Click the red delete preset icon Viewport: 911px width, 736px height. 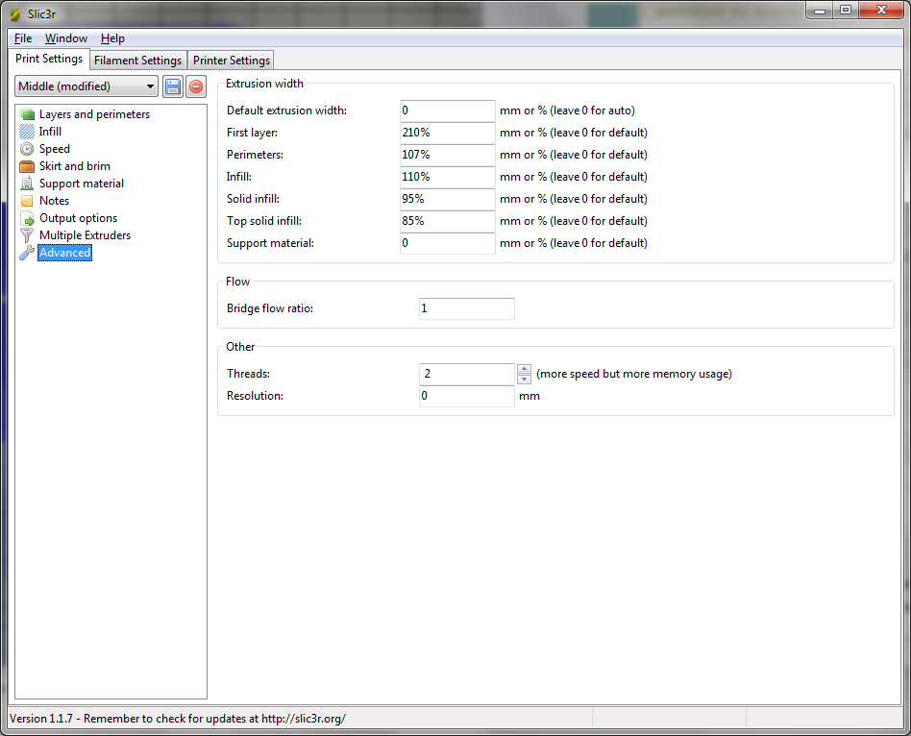196,86
